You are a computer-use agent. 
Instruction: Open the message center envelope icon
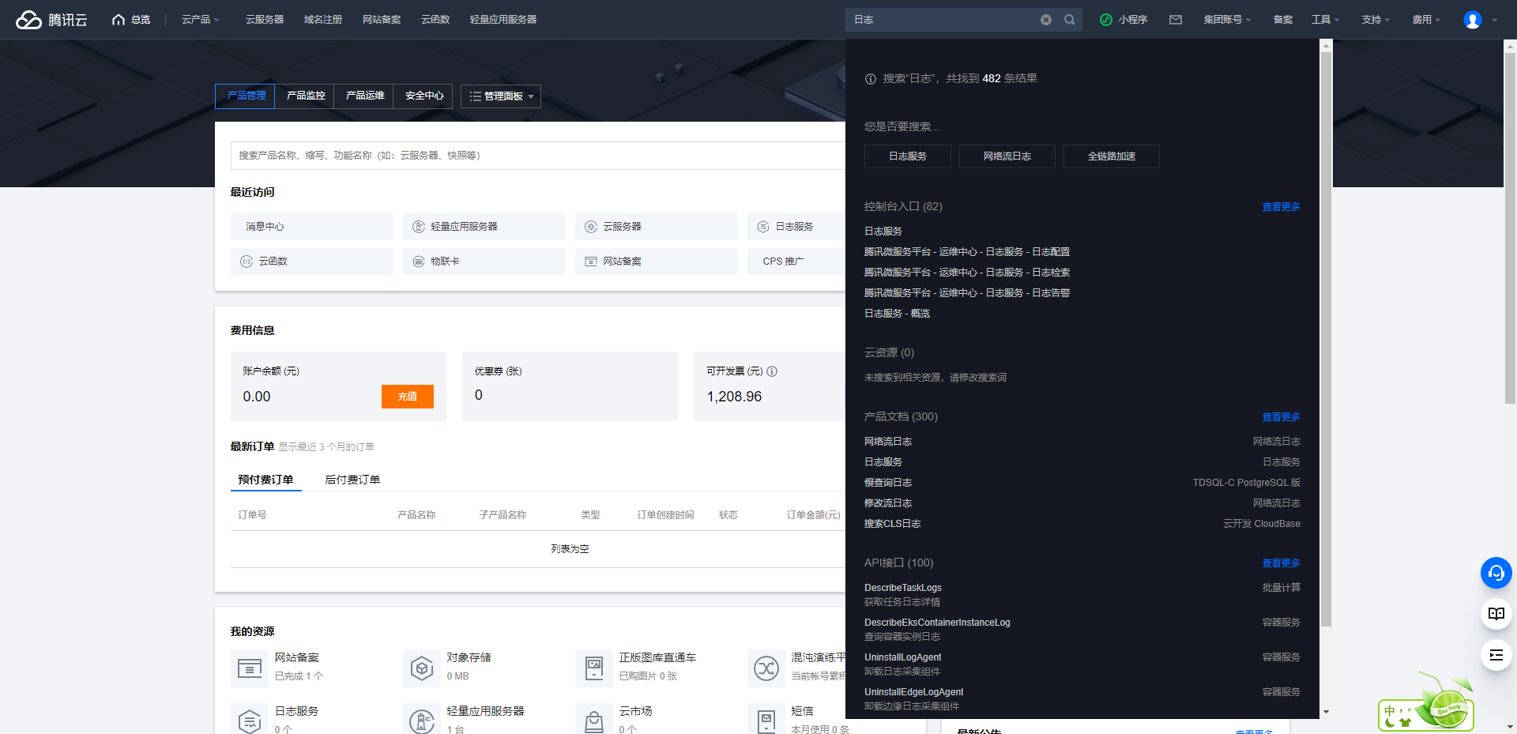[1175, 20]
